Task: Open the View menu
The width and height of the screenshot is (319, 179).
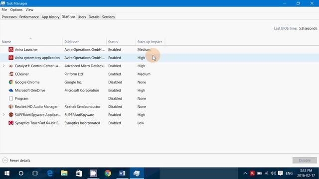Action: [29, 10]
